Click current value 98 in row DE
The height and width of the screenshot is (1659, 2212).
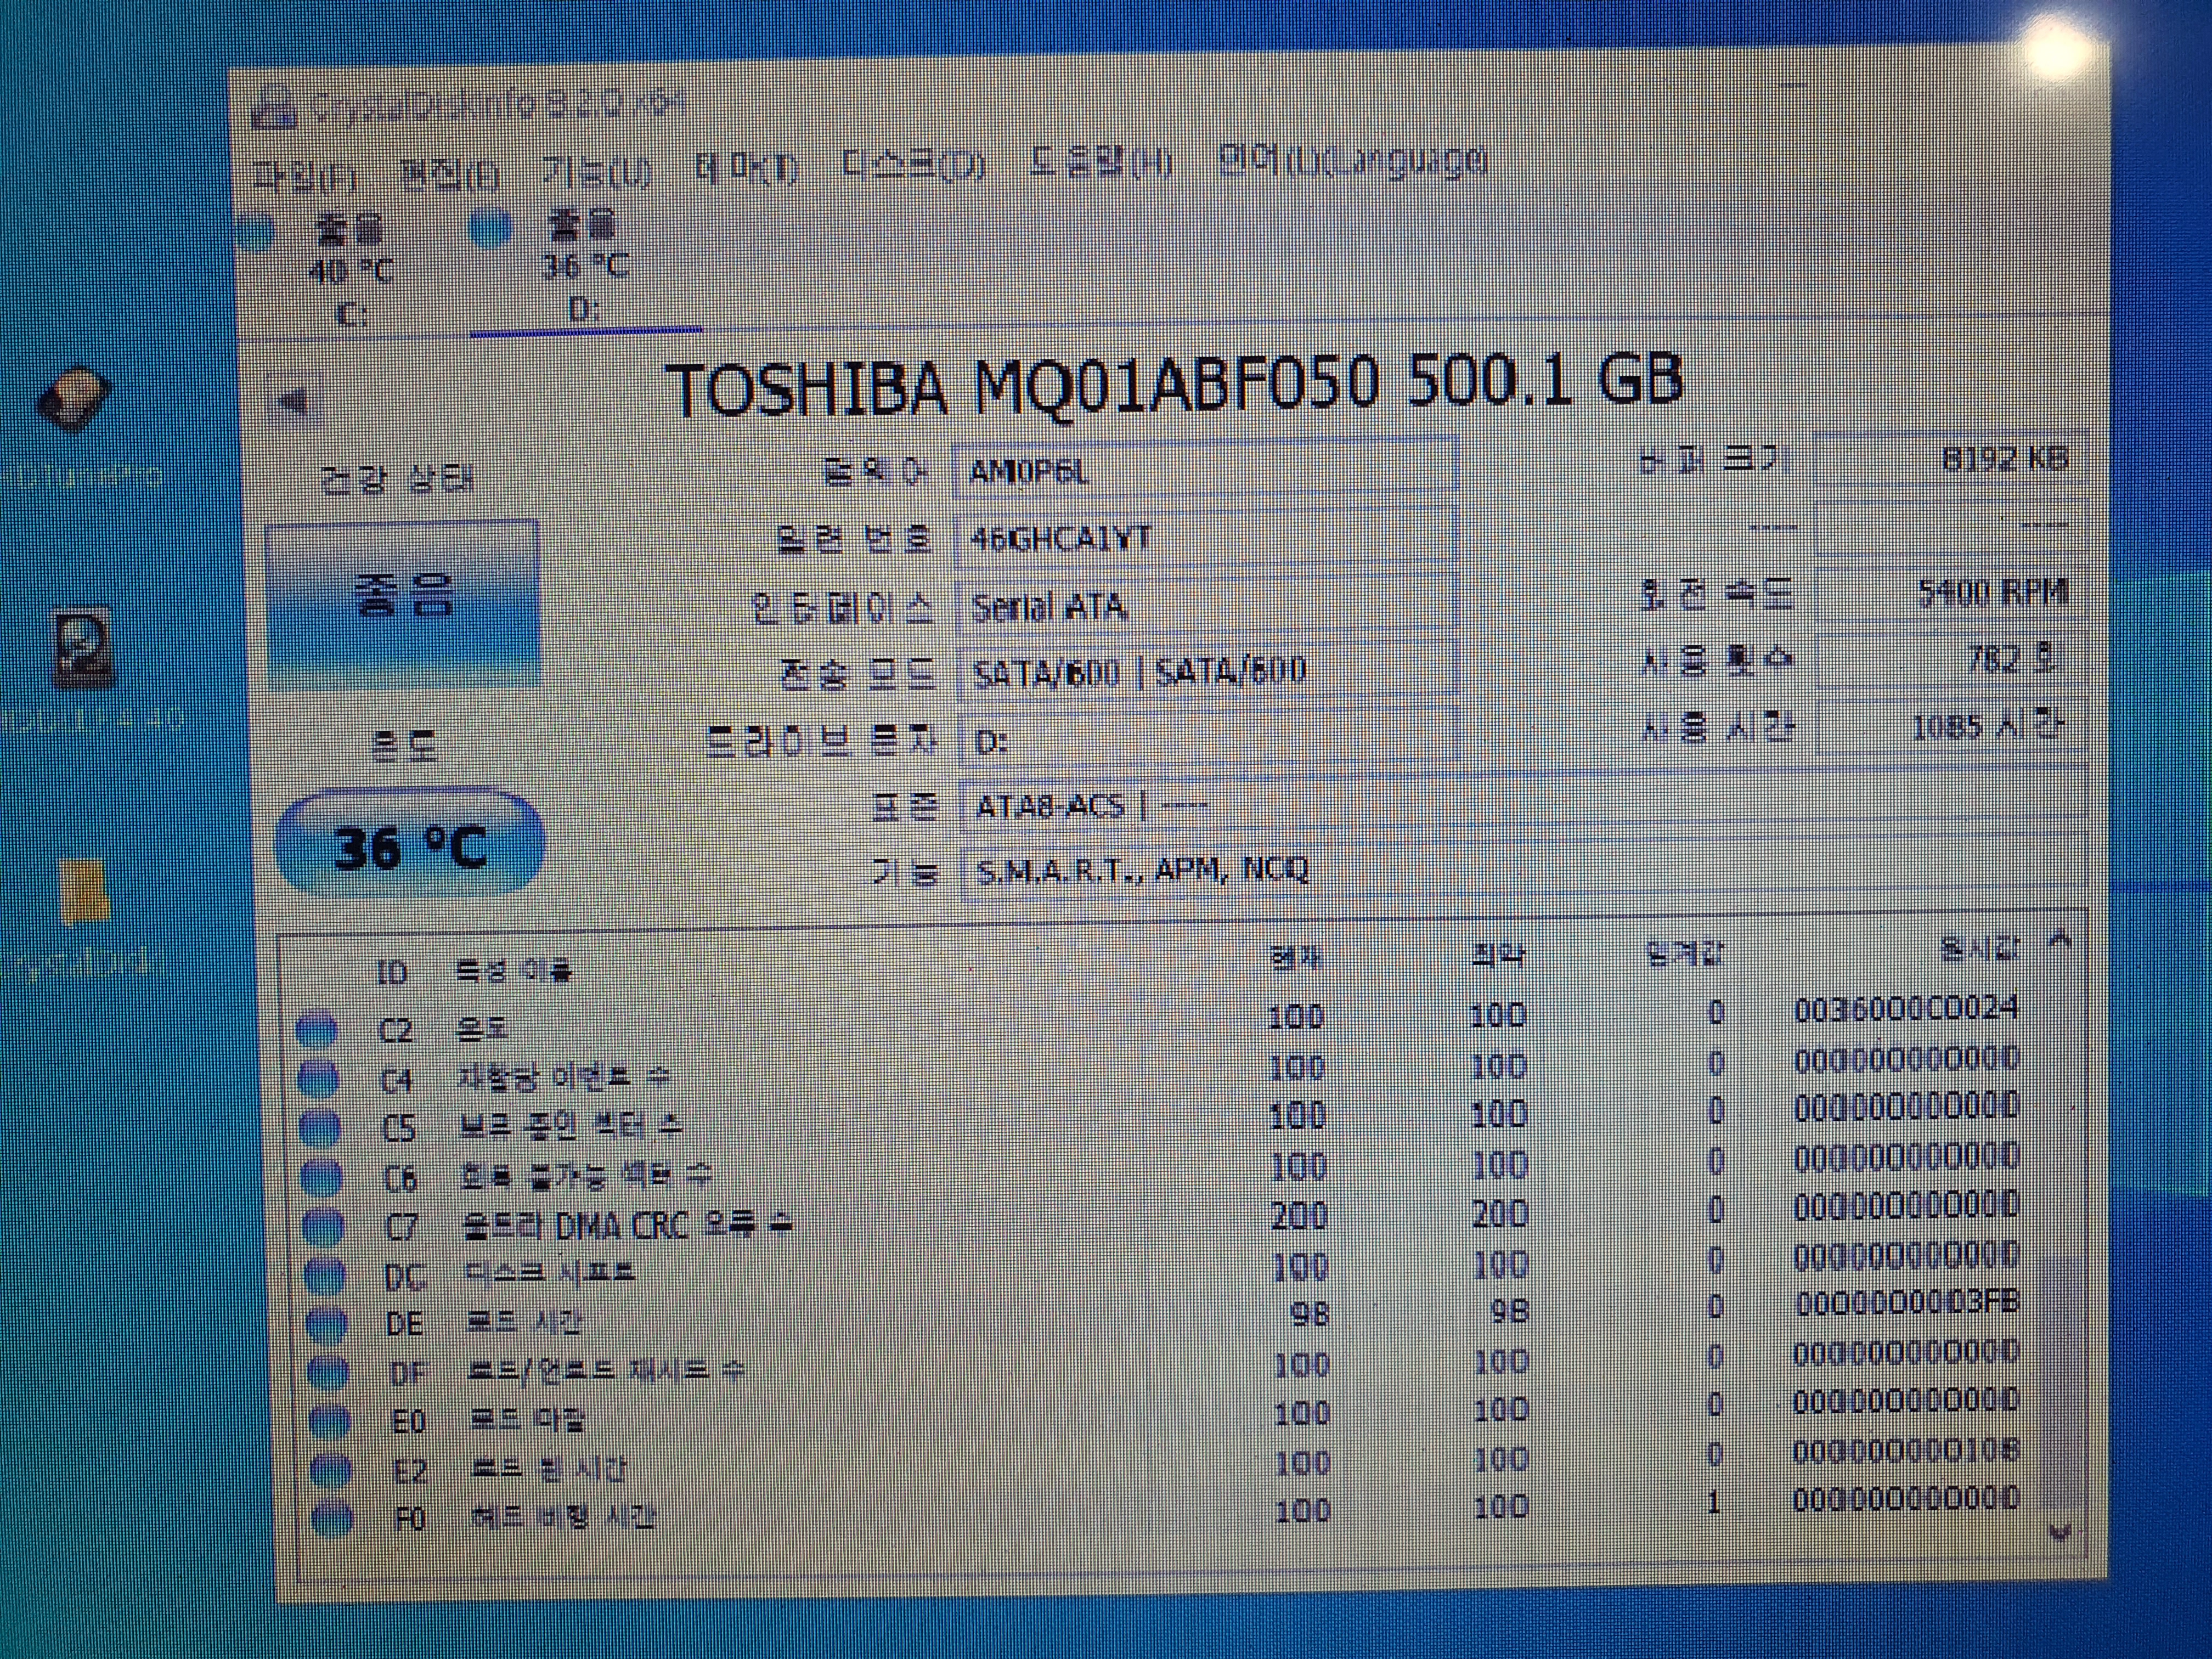[x=1310, y=1314]
